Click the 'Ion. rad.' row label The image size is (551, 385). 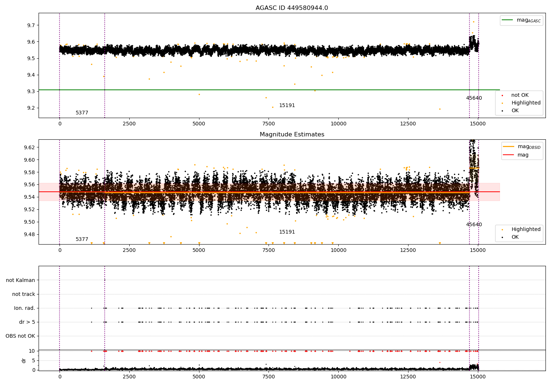pos(25,308)
